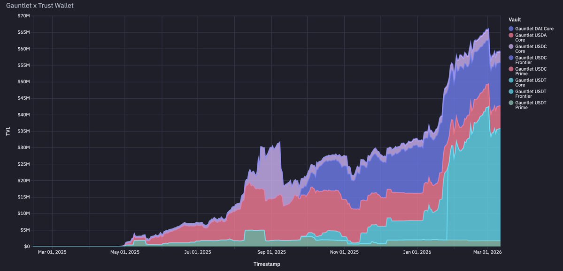Viewport: 563px width, 271px height.
Task: Click the Sep 01, 2025 x-axis label
Action: (x=271, y=252)
